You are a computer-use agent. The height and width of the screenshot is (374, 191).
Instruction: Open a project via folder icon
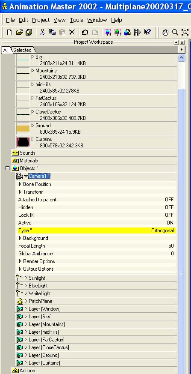[19, 32]
